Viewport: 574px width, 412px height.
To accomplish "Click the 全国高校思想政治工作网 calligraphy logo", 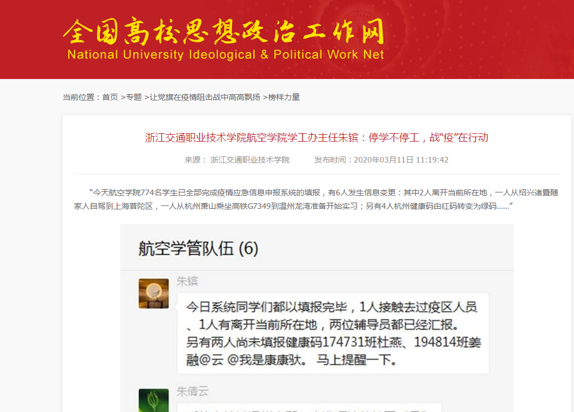I will pos(224,31).
